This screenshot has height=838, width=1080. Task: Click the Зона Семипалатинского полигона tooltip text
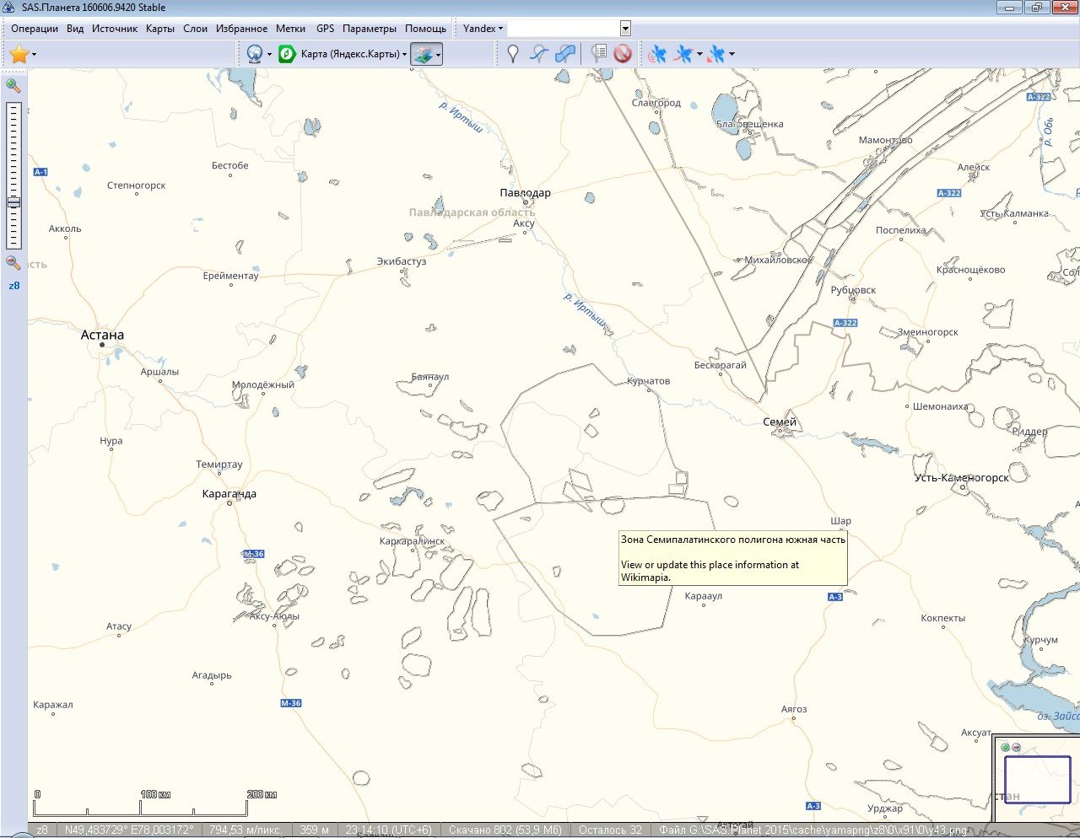pos(733,540)
